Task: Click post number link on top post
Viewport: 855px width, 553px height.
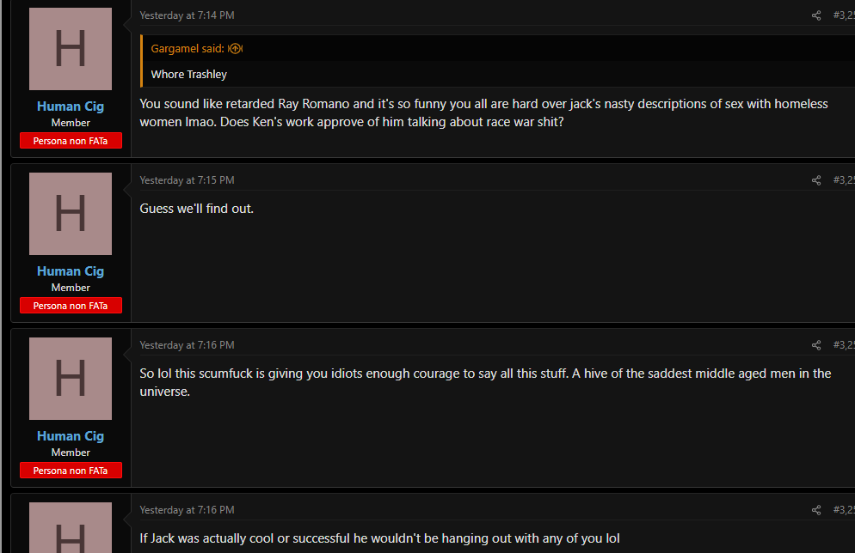Action: coord(844,15)
